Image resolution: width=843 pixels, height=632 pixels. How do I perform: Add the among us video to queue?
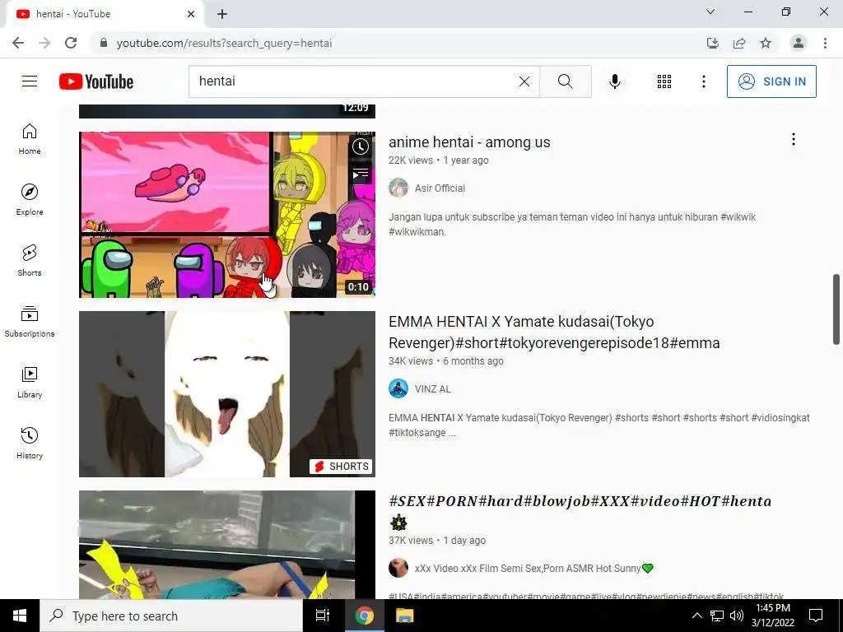pos(361,174)
